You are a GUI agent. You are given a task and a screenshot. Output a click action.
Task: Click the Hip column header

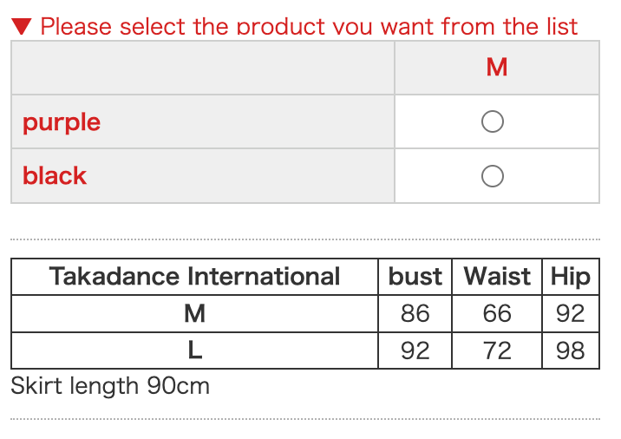point(570,277)
